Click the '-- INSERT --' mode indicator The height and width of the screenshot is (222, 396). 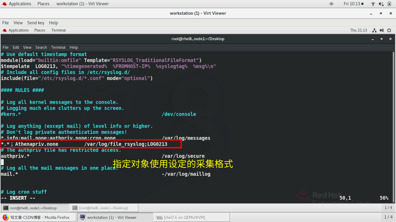coord(18,198)
